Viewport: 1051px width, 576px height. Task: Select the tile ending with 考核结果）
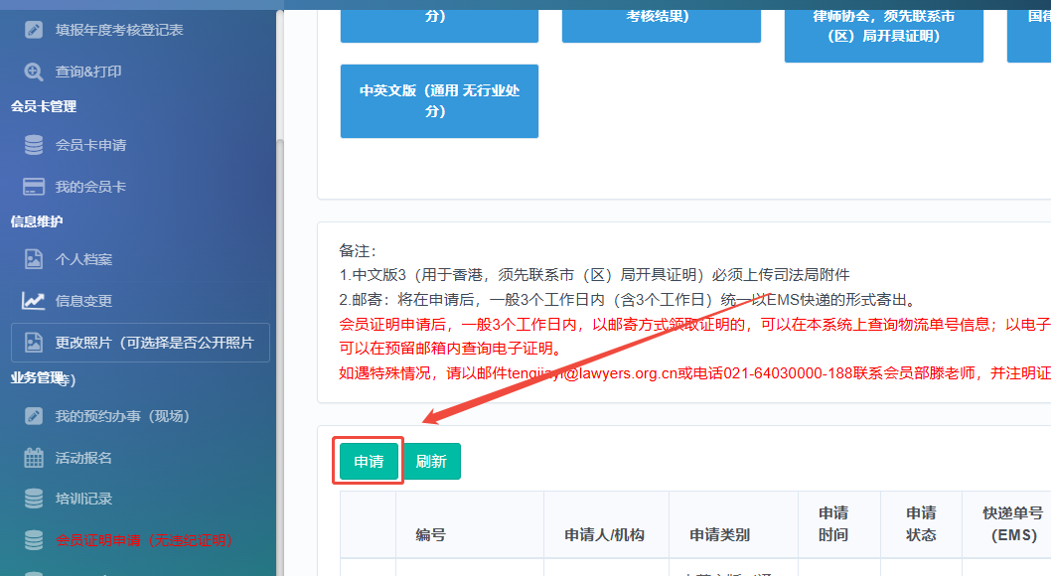pyautogui.click(x=662, y=26)
